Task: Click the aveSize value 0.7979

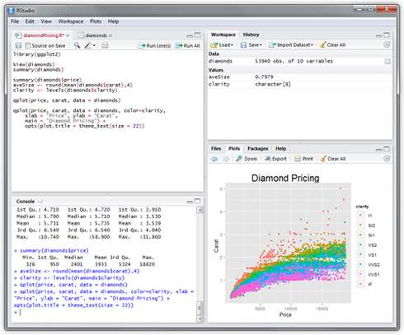Action: click(x=264, y=77)
